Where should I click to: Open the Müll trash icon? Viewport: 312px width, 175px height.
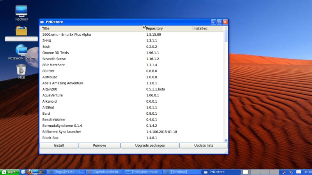click(21, 70)
